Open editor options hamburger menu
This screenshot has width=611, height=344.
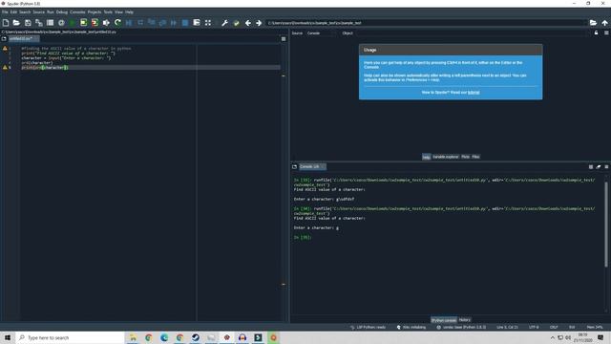pyautogui.click(x=284, y=39)
